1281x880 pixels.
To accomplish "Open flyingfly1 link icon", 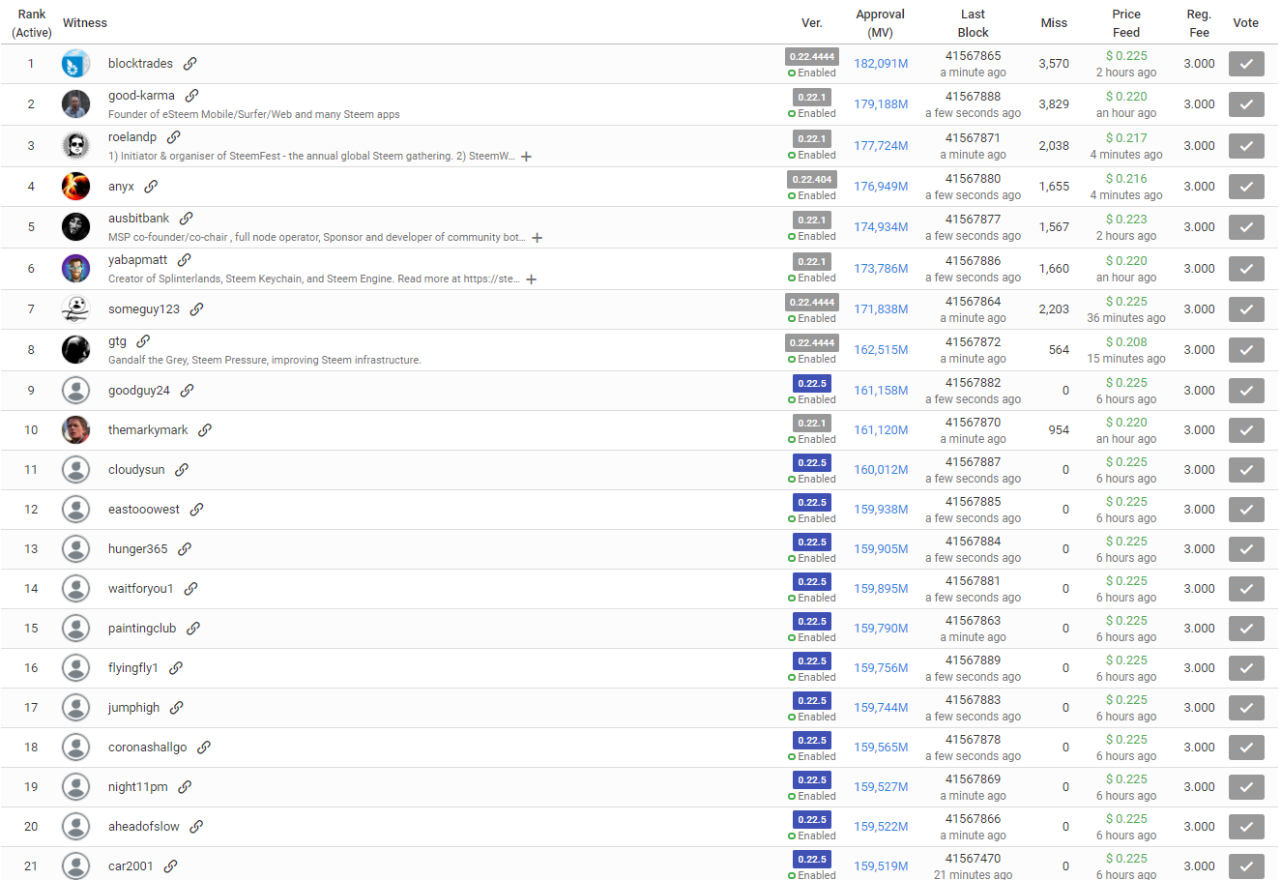I will pos(176,668).
